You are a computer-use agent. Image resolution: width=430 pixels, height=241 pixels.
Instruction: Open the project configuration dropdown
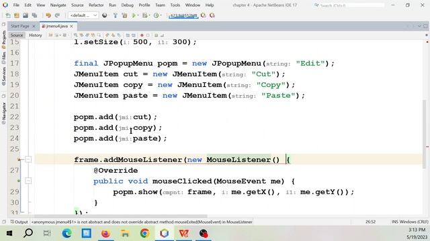(x=83, y=15)
